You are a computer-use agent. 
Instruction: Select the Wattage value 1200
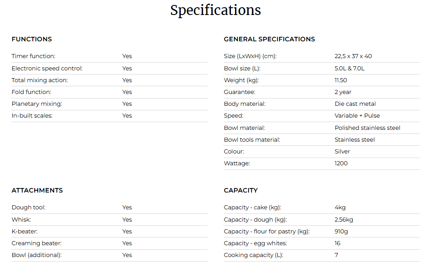tap(341, 163)
